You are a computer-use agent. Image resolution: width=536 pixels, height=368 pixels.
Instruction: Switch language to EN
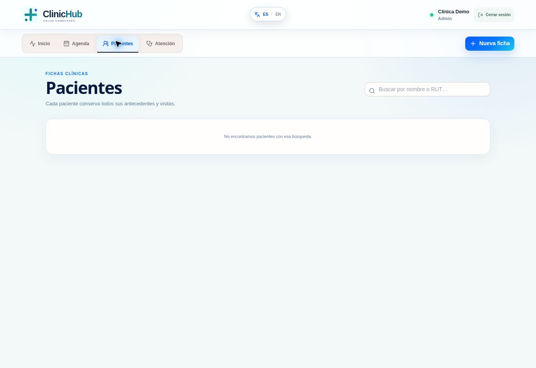tap(278, 15)
